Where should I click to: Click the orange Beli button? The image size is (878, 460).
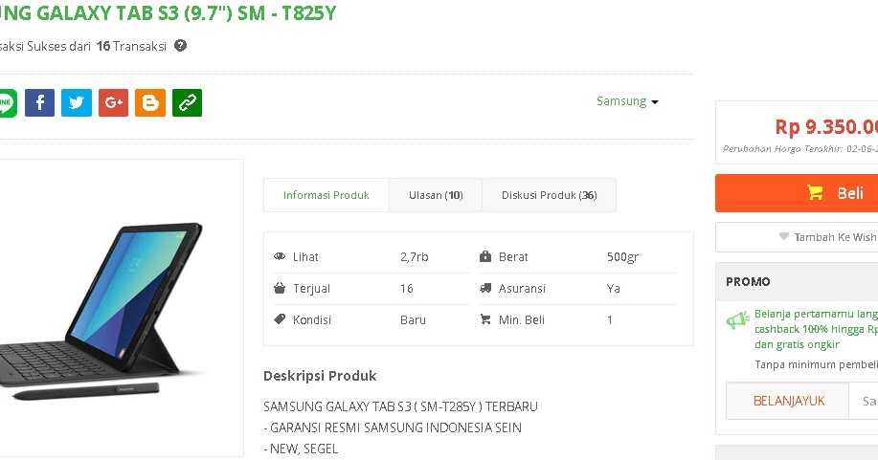pyautogui.click(x=797, y=193)
